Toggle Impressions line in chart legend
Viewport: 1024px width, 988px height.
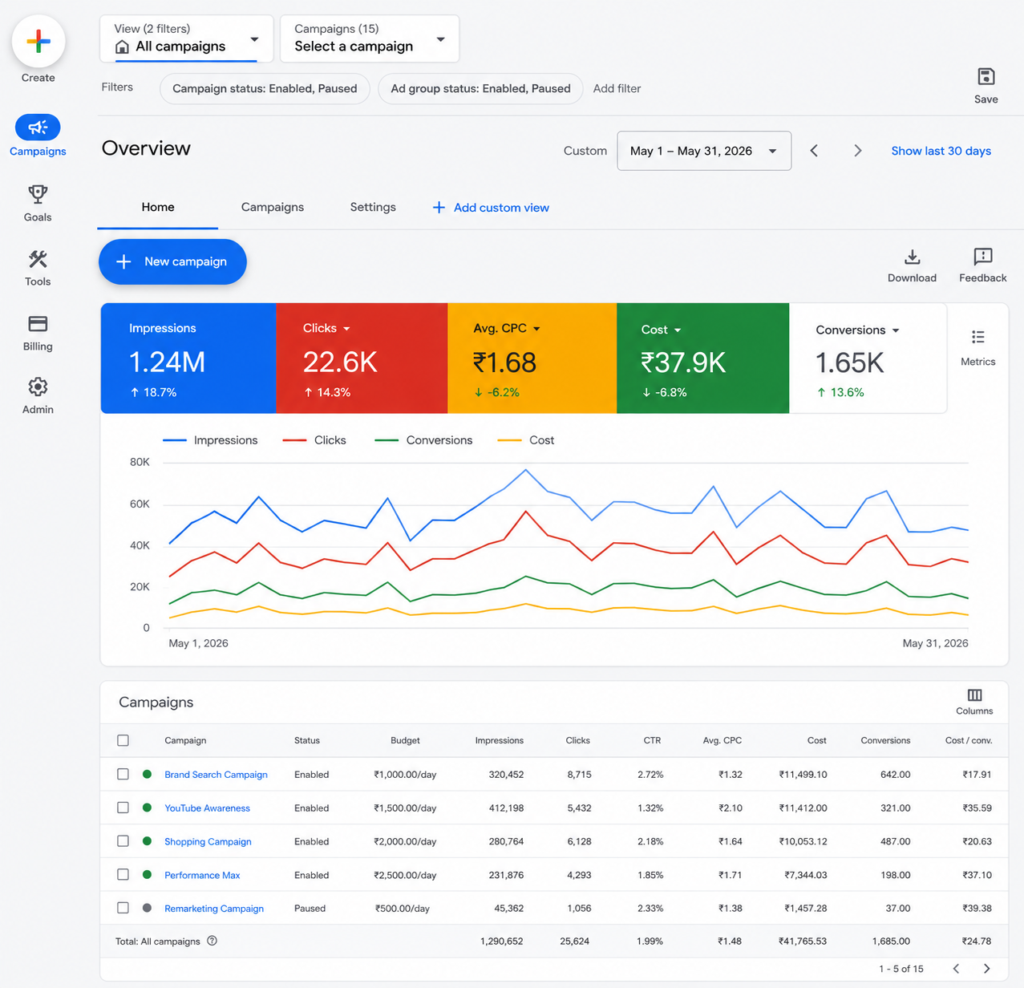tap(210, 440)
